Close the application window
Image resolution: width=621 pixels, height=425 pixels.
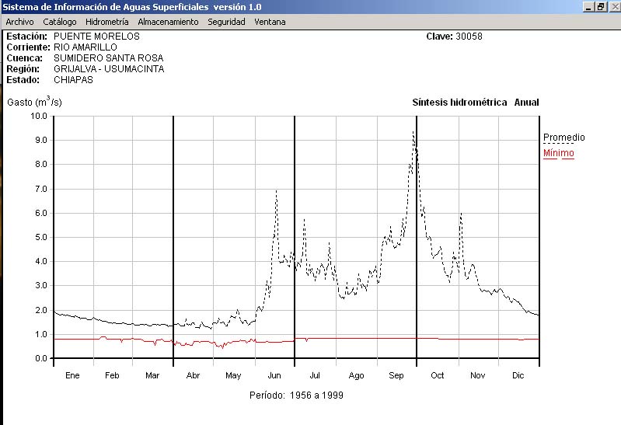pyautogui.click(x=612, y=6)
